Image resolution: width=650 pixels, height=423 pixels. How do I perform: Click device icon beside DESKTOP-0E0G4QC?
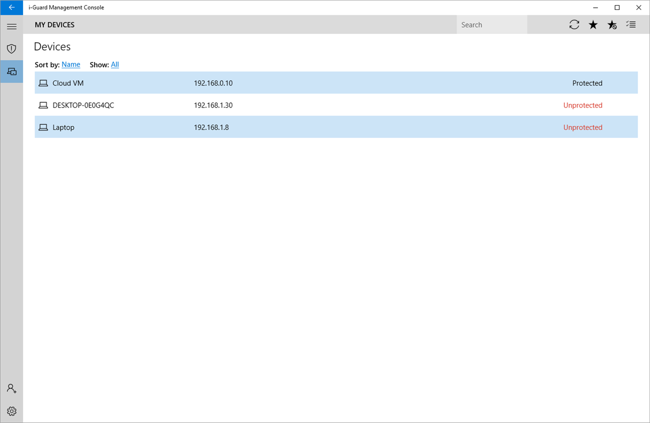(43, 105)
